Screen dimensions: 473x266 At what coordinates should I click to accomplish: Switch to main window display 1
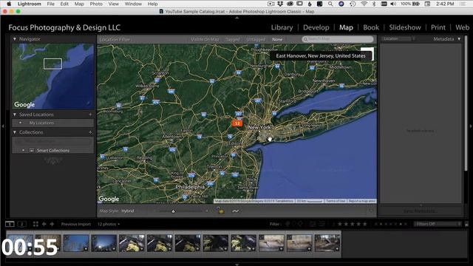click(10, 224)
